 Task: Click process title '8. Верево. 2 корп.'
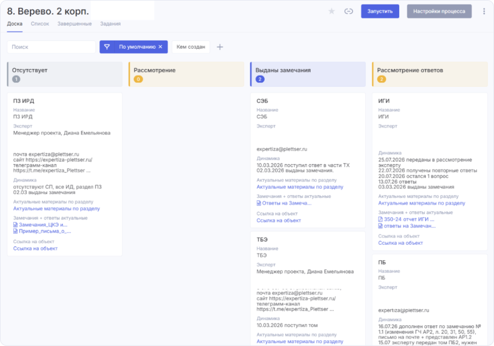(48, 11)
